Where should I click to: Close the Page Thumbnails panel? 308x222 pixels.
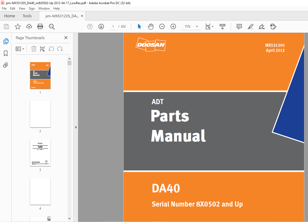point(66,38)
